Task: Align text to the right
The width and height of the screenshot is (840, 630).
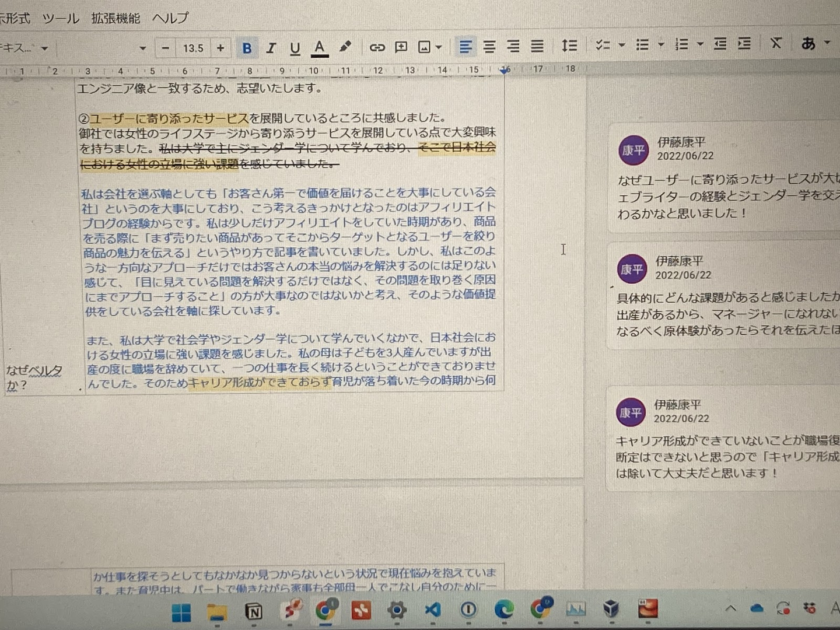Action: [513, 46]
